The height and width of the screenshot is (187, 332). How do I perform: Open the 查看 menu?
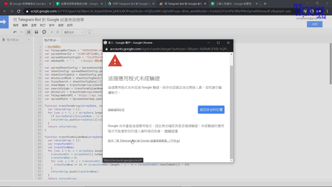tap(34, 25)
